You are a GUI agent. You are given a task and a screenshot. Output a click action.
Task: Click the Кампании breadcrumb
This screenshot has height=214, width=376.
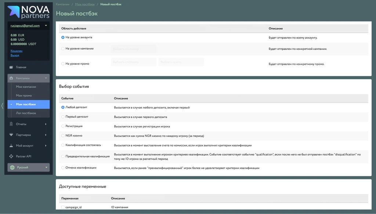click(62, 4)
